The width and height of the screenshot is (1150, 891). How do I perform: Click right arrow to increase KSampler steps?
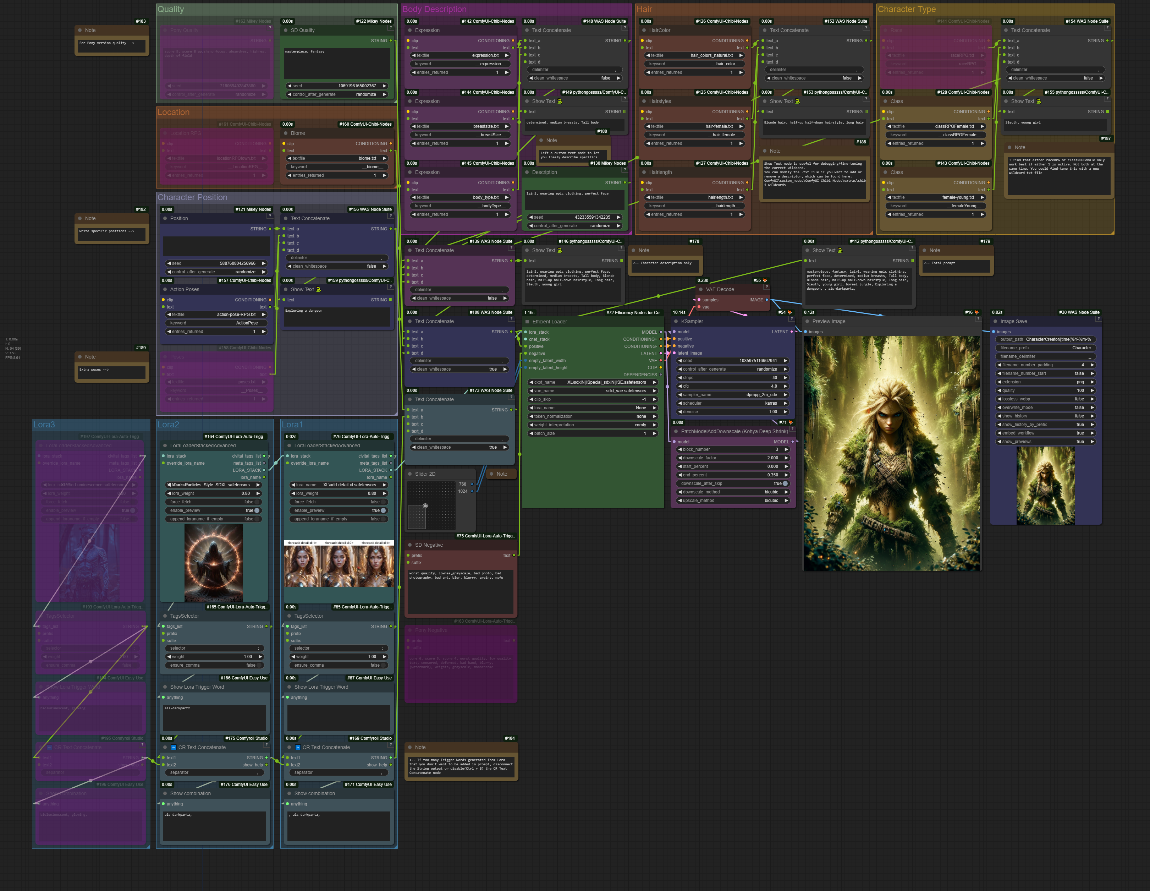(785, 378)
